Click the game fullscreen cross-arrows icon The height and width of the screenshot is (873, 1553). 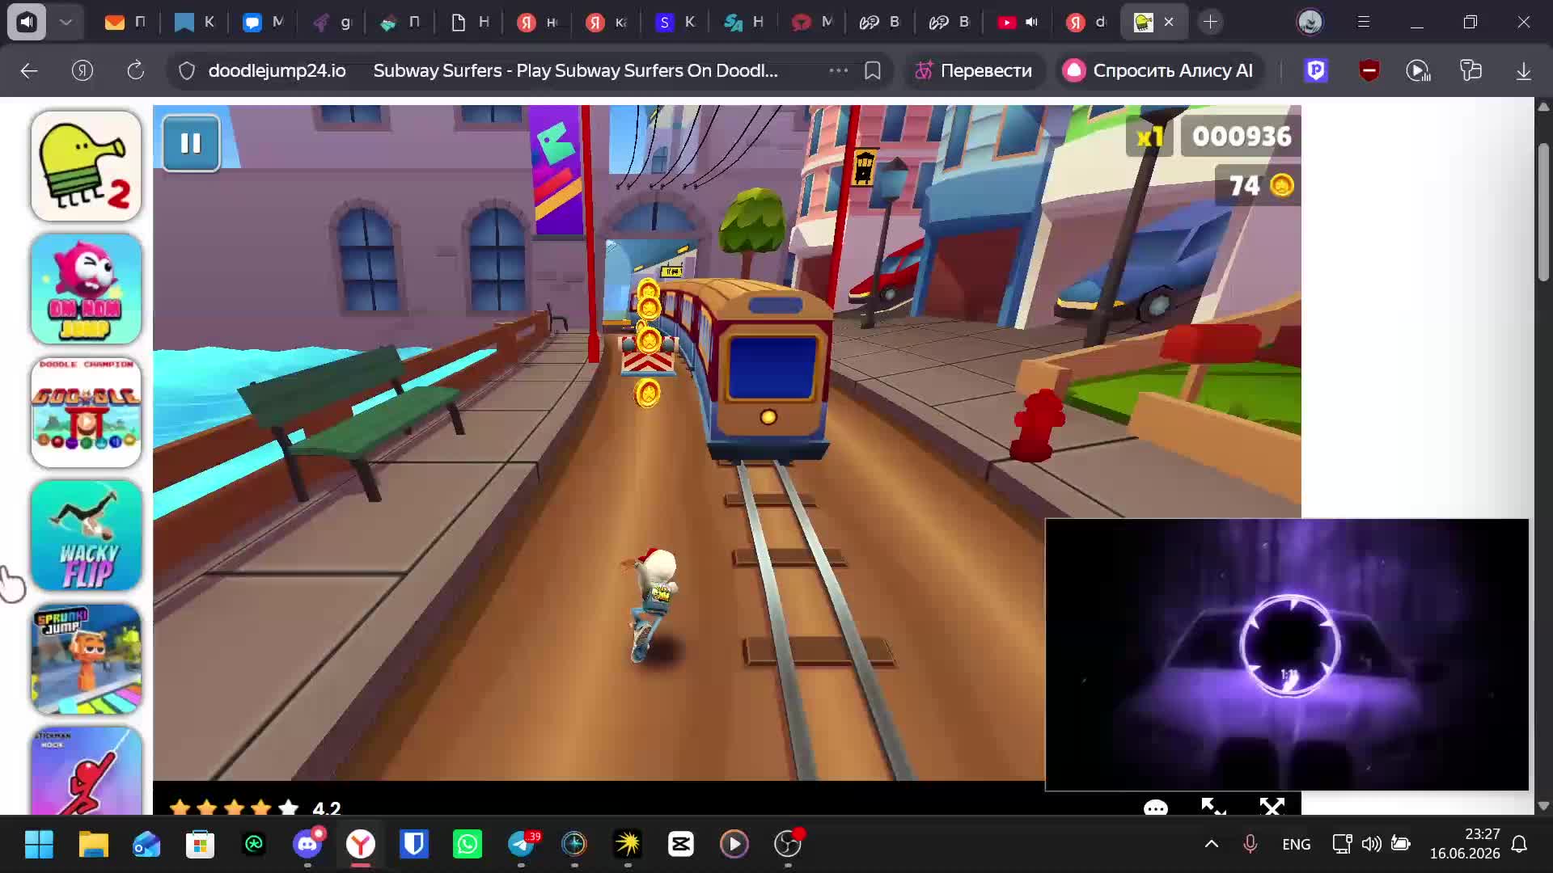click(1272, 807)
